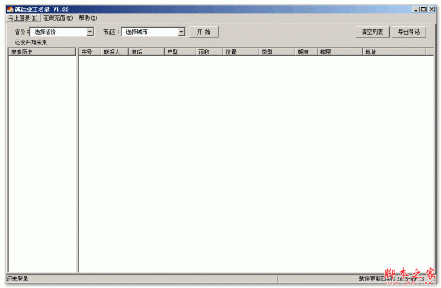
Task: Click the 开始 button
Action: tap(204, 32)
